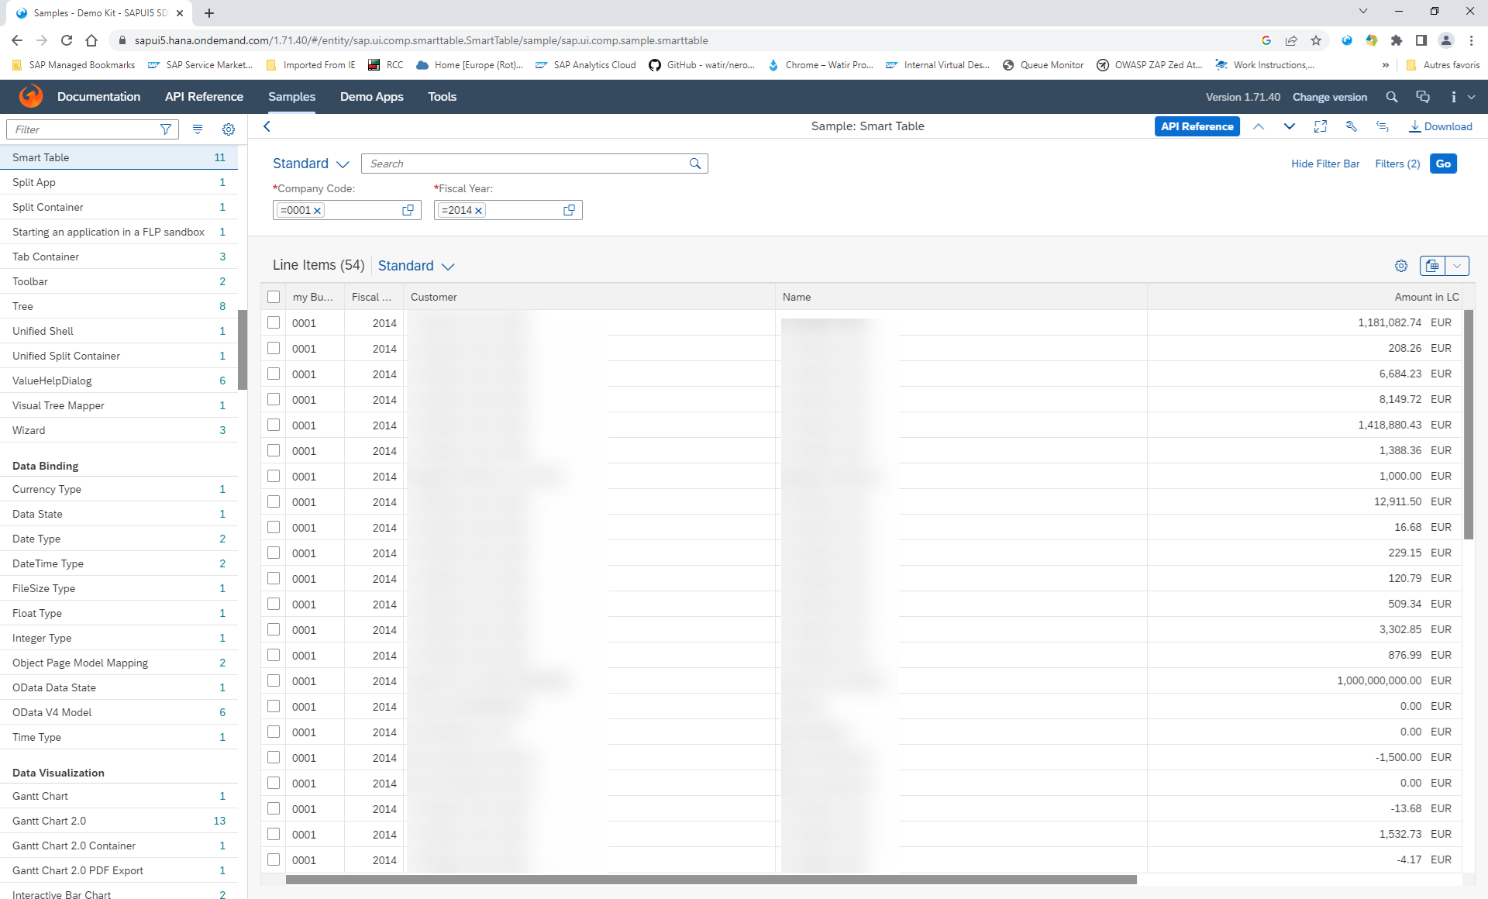The height and width of the screenshot is (899, 1488).
Task: Select the Samples tab
Action: coord(291,97)
